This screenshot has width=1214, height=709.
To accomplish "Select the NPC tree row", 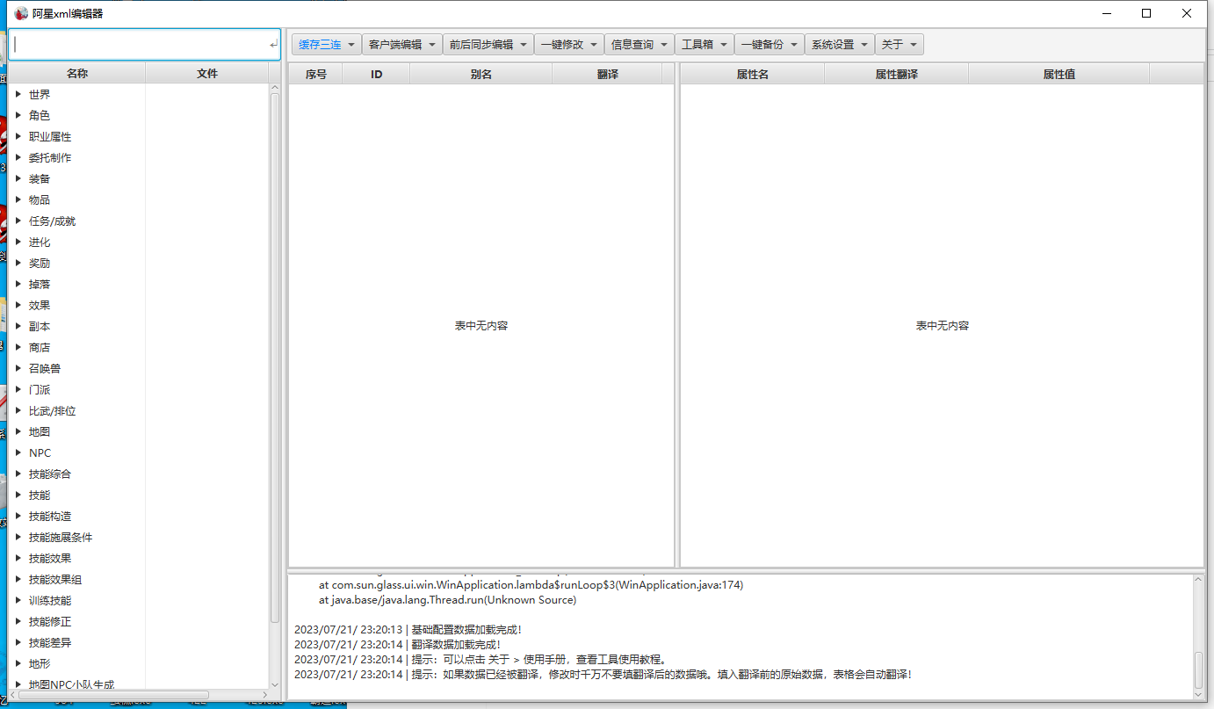I will click(139, 452).
